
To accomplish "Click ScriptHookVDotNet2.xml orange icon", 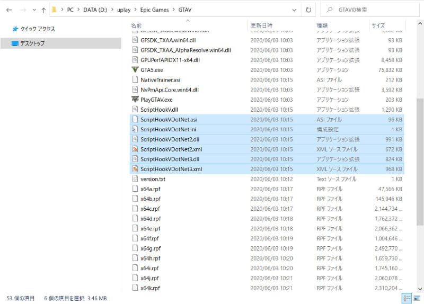I will [x=135, y=149].
